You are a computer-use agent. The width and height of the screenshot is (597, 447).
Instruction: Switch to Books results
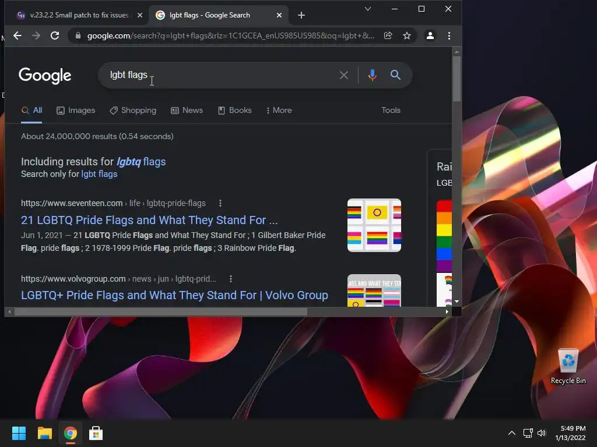coord(234,110)
